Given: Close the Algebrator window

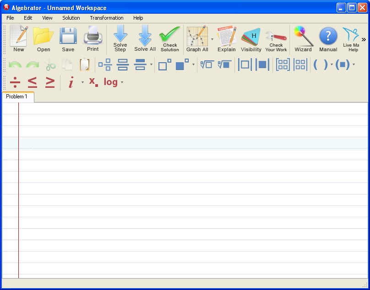Looking at the screenshot, I should [363, 8].
